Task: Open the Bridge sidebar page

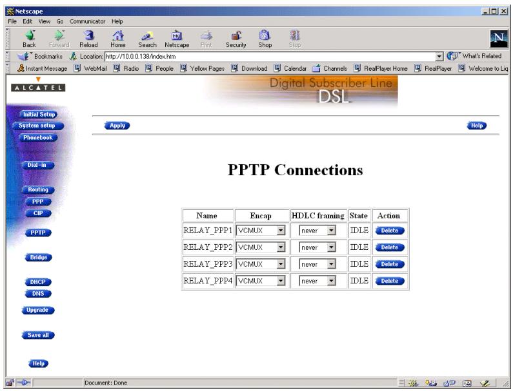Action: (x=39, y=258)
